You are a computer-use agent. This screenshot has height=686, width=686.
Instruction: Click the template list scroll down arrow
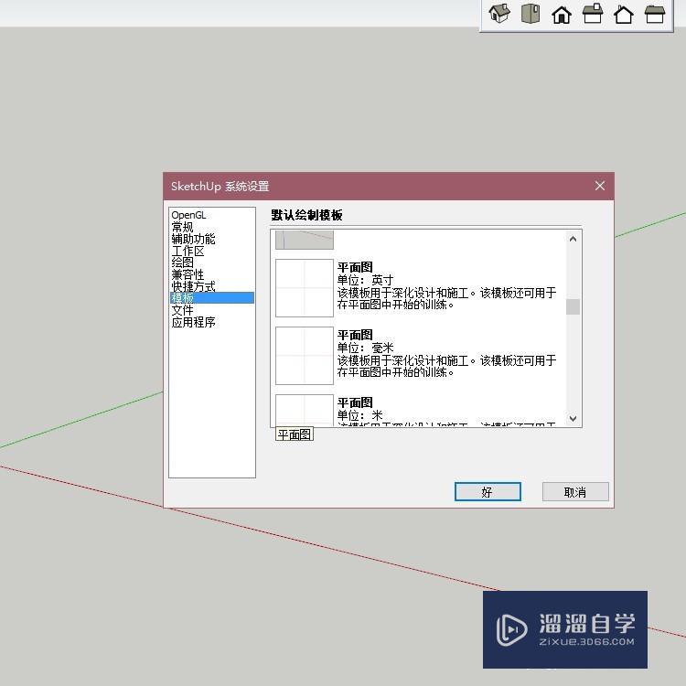point(573,418)
